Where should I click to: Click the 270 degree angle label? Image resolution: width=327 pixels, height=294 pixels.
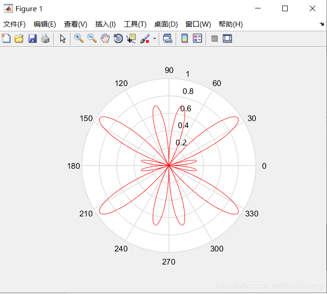click(x=169, y=262)
